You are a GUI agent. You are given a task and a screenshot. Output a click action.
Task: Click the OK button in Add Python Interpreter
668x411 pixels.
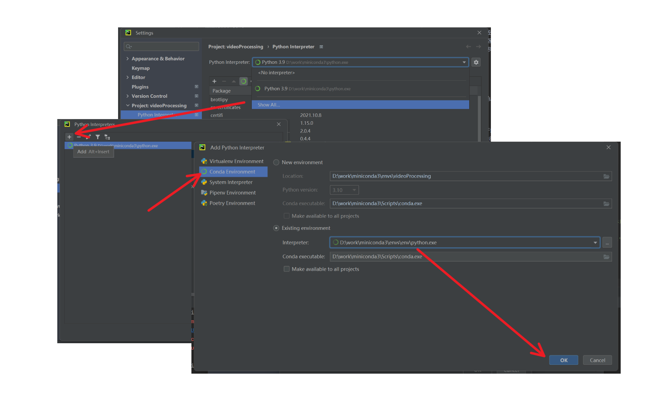[x=563, y=360]
